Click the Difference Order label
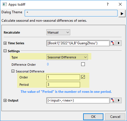 [x=24, y=65]
